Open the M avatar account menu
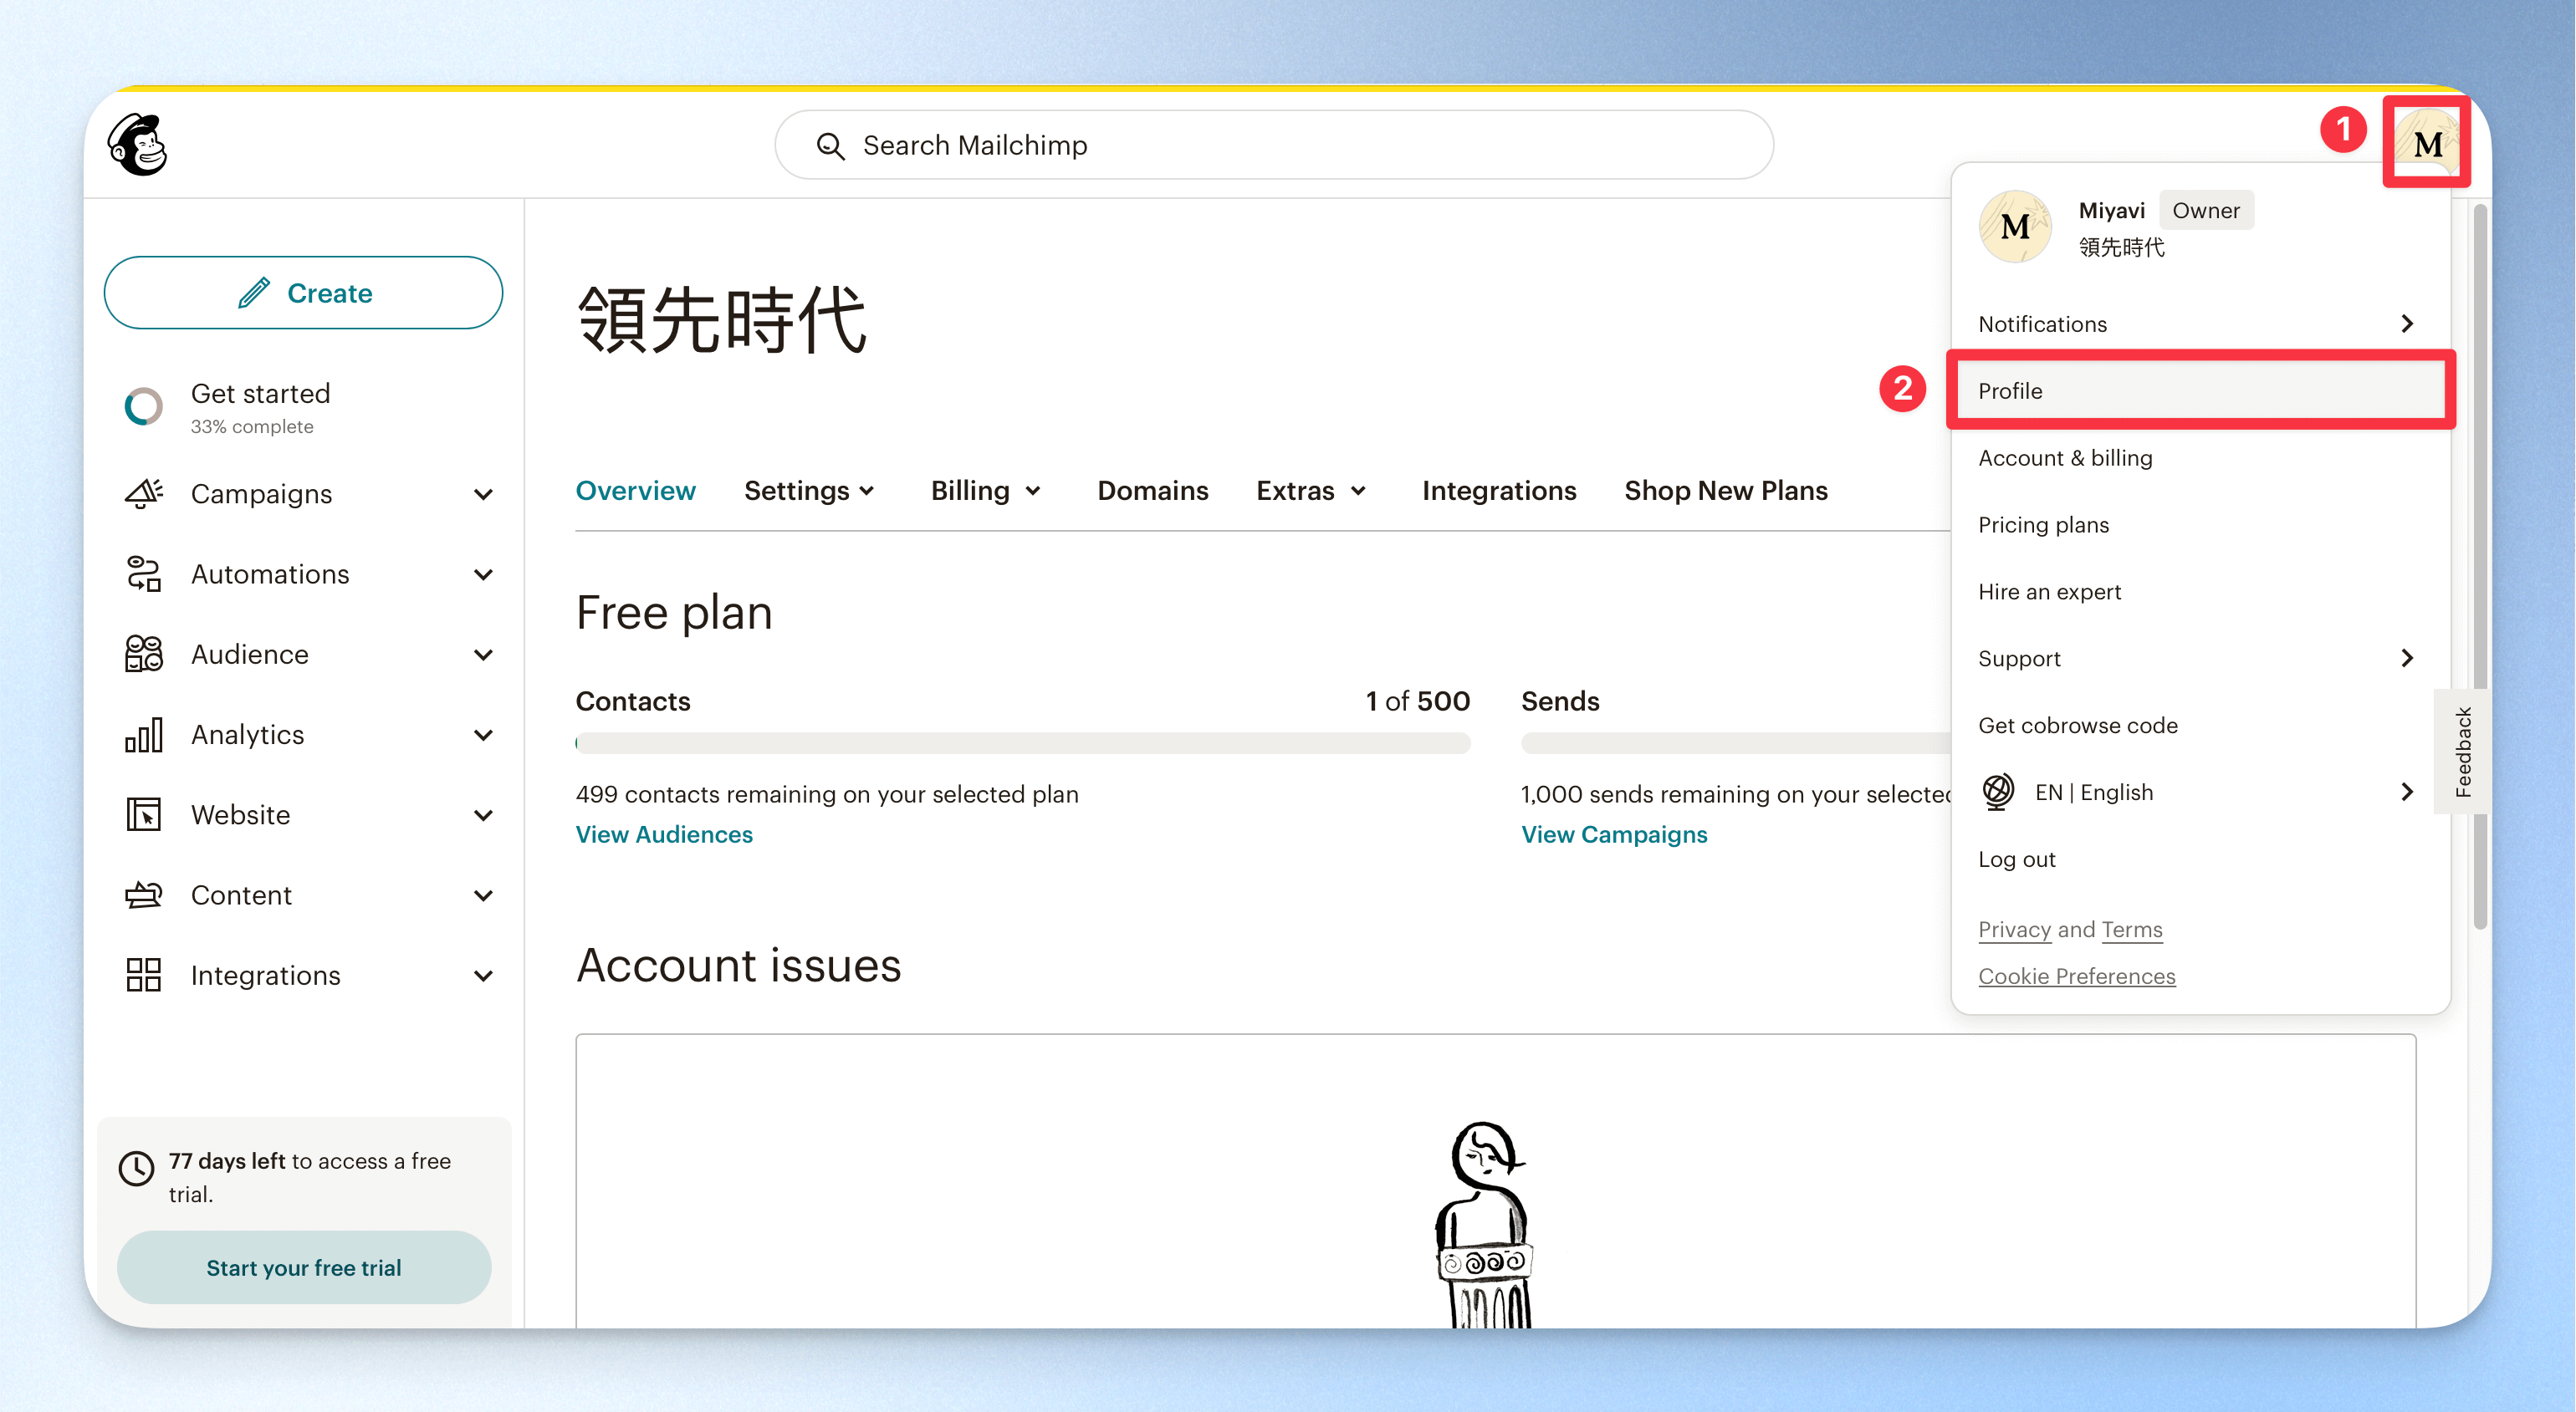2576x1412 pixels. point(2427,145)
